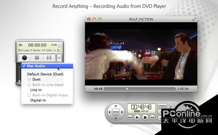Screen dimensions: 218x135
Task: Click the 00:48:48 time display on remote
Action: (141, 107)
